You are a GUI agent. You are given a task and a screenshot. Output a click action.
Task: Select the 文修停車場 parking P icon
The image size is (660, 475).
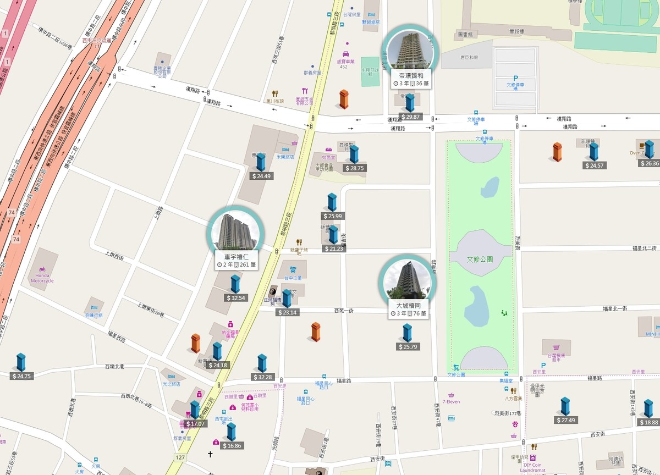click(x=515, y=78)
